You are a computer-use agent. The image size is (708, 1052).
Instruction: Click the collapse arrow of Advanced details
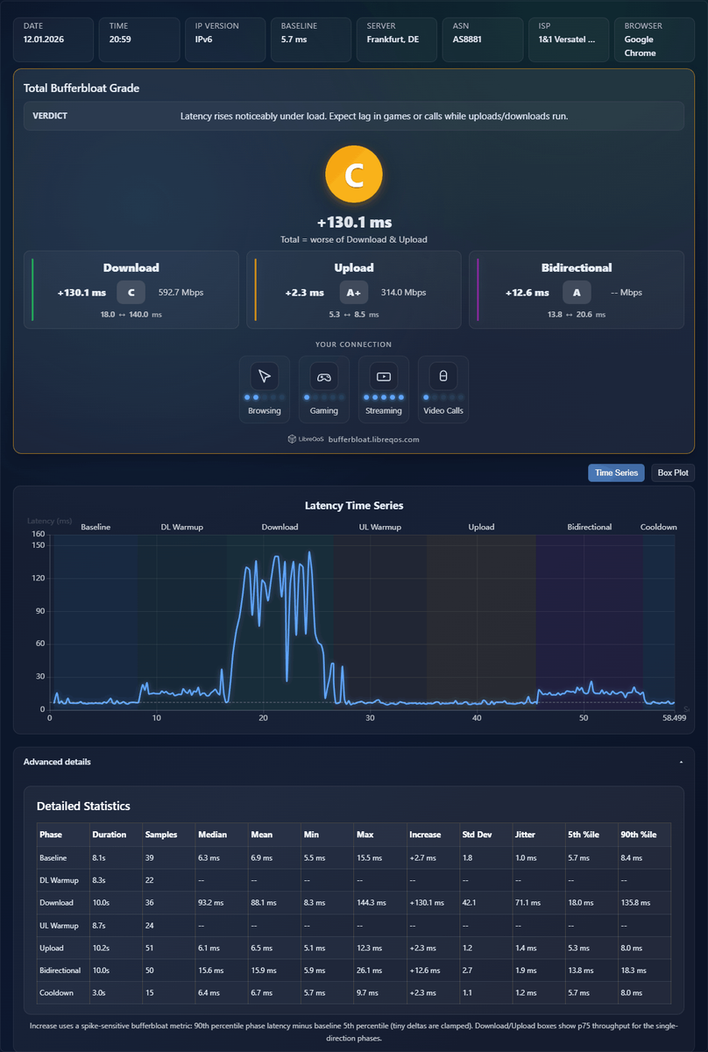point(681,763)
